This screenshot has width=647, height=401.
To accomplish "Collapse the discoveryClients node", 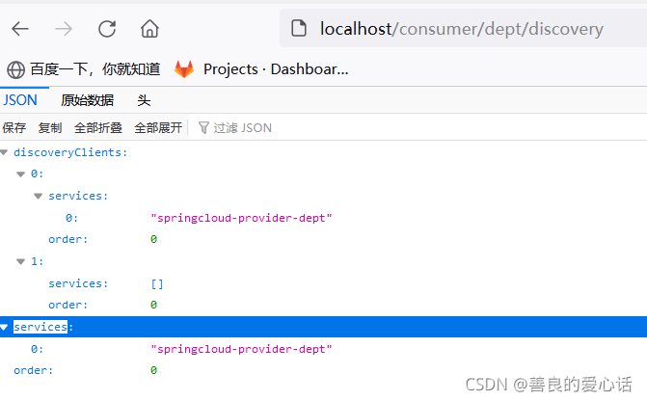I will 4,152.
